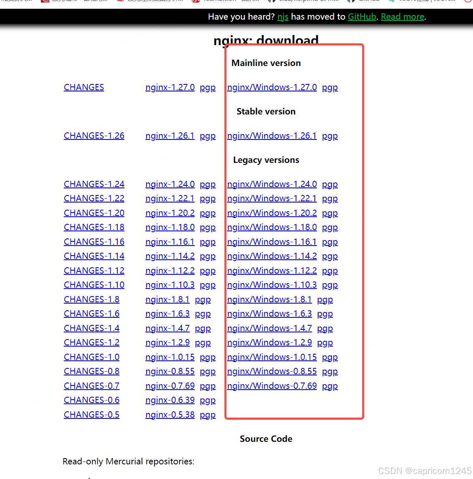Download nginx/Windows-1.6.3
This screenshot has height=479, width=473.
tap(269, 314)
